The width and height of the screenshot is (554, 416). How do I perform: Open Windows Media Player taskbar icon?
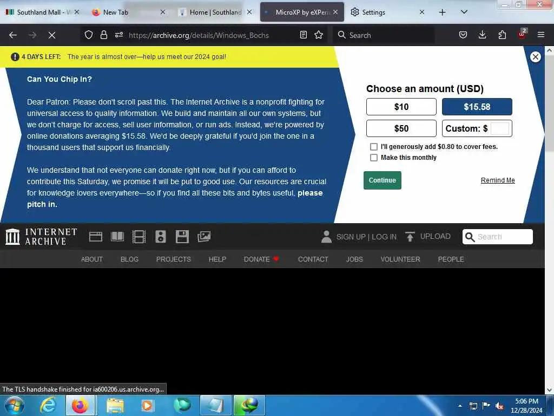(148, 405)
